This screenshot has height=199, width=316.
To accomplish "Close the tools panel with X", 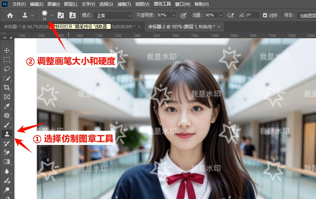I will [11, 38].
